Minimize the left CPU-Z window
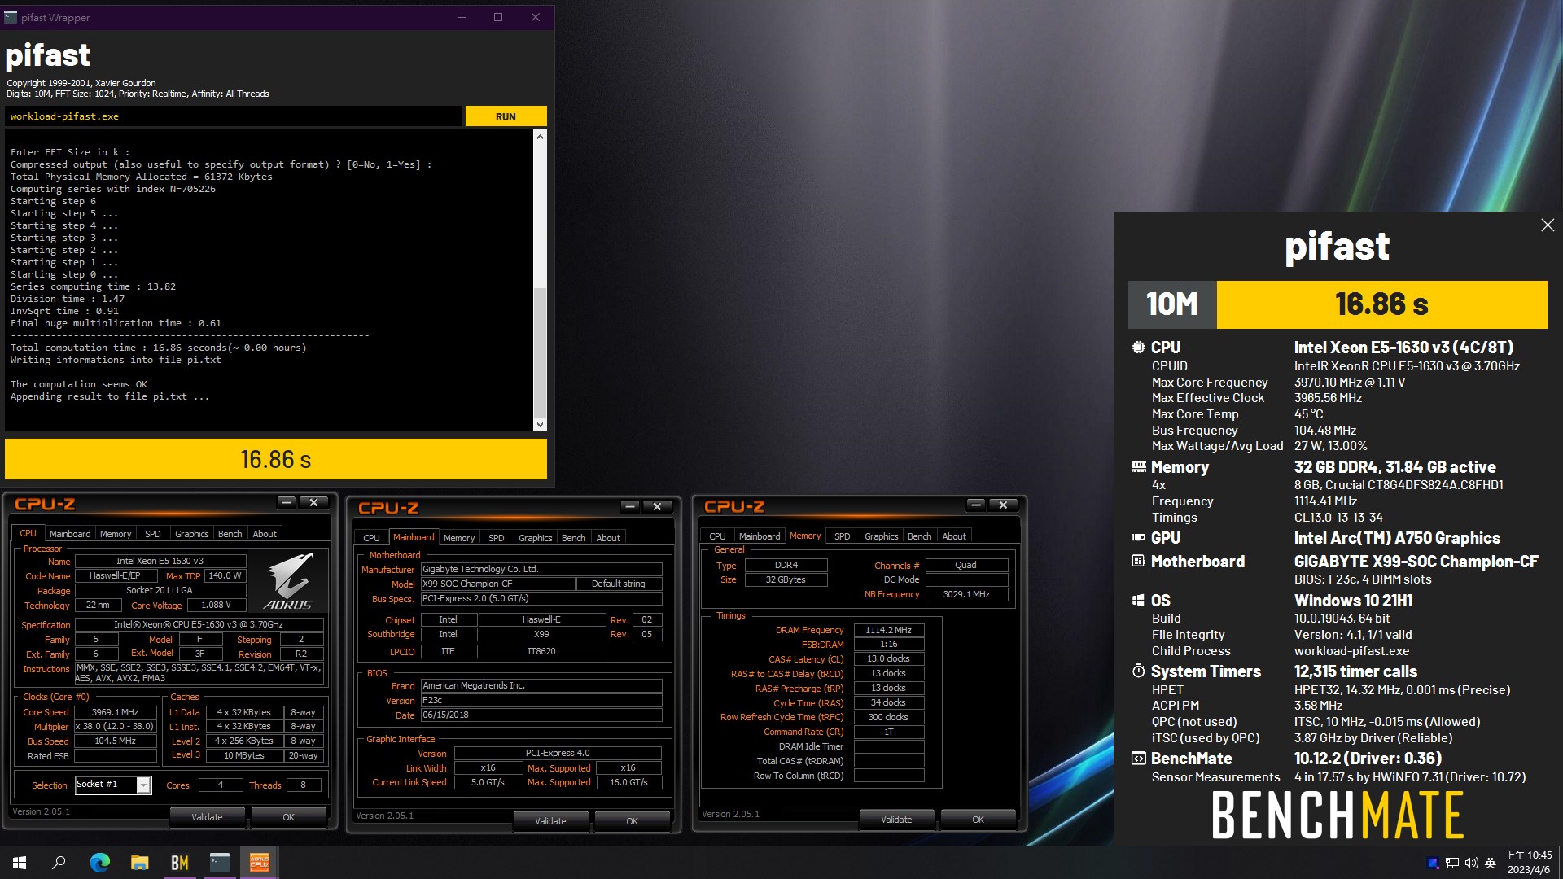 point(287,502)
